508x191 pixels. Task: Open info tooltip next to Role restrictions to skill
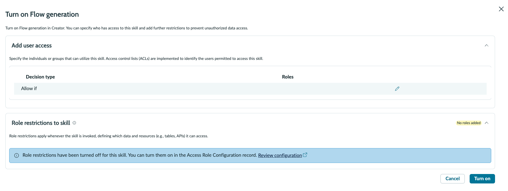pos(74,123)
